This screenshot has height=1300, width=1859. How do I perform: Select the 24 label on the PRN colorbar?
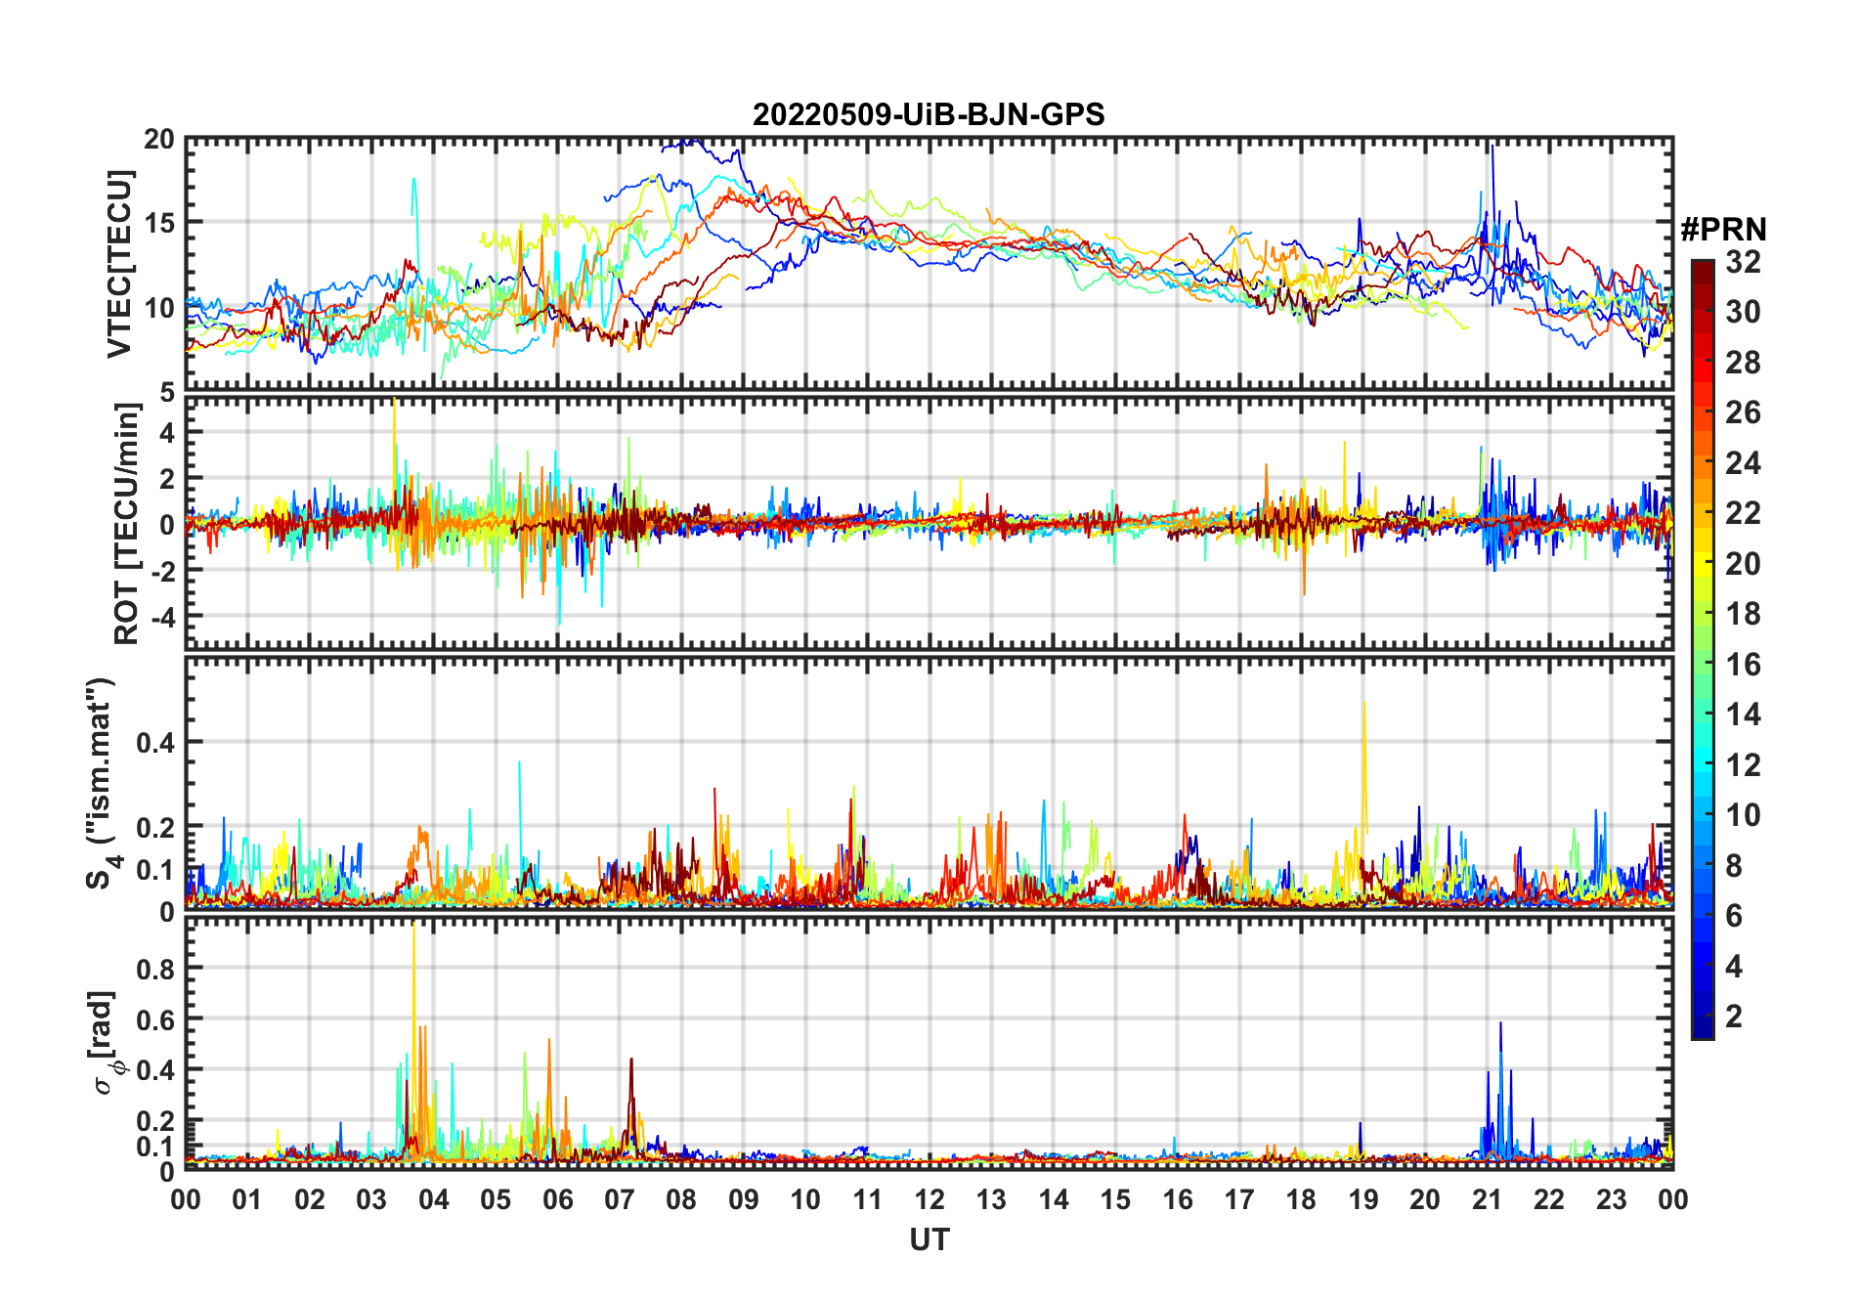(1743, 463)
